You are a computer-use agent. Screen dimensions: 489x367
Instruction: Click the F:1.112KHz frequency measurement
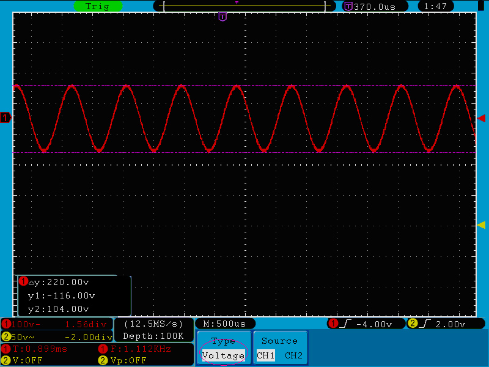[x=141, y=349]
